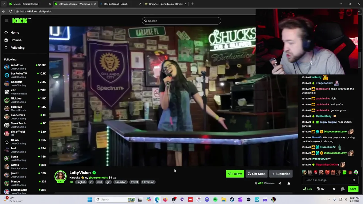Open Alexis channel in Following list
This screenshot has height=204, width=363.
click(25, 166)
